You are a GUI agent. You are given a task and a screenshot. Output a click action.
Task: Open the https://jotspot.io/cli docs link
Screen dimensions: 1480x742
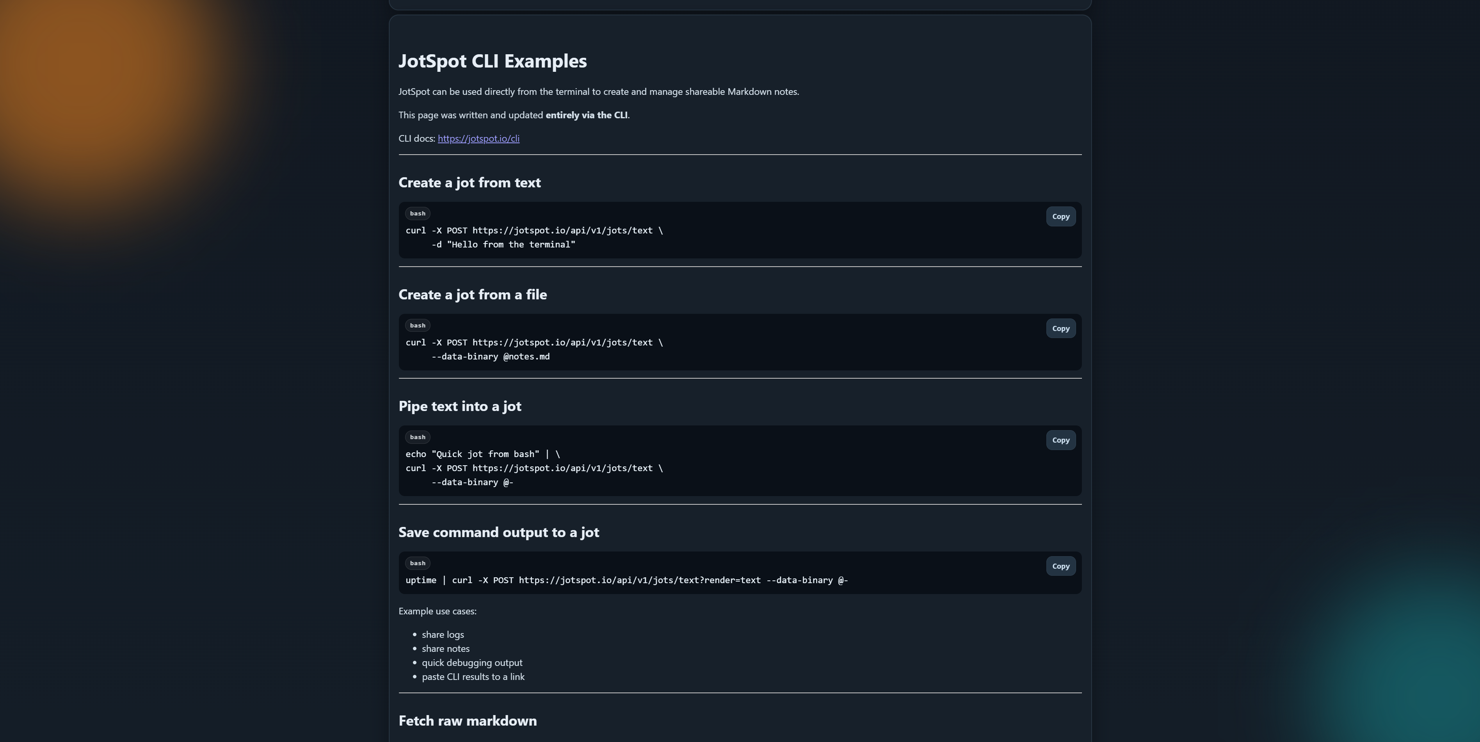click(x=478, y=138)
